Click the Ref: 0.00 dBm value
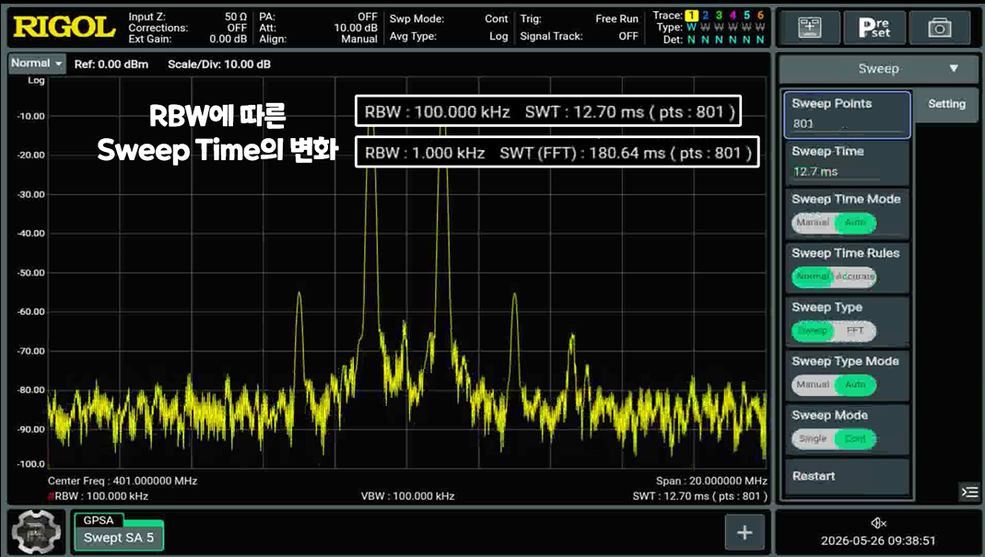The image size is (985, 557). [x=111, y=64]
